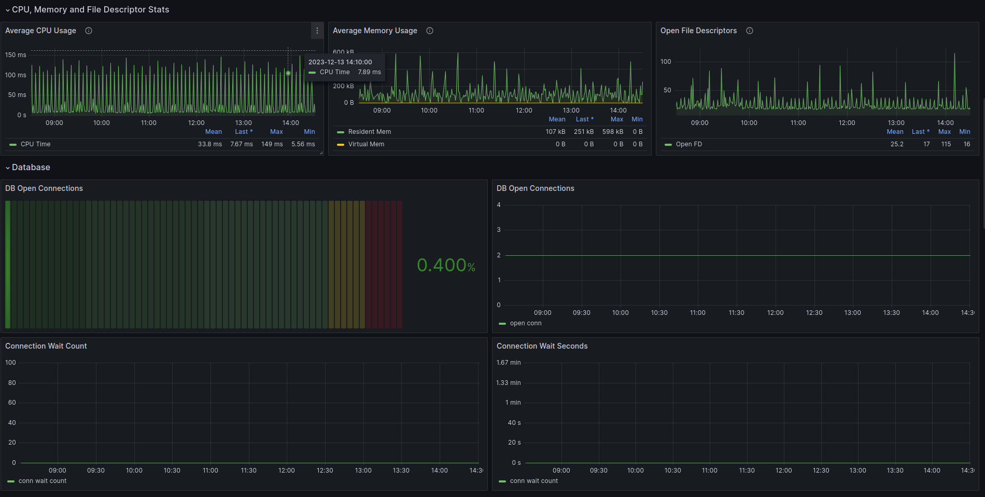This screenshot has height=497, width=985.
Task: Sort CPU legend by Min column
Action: click(309, 132)
